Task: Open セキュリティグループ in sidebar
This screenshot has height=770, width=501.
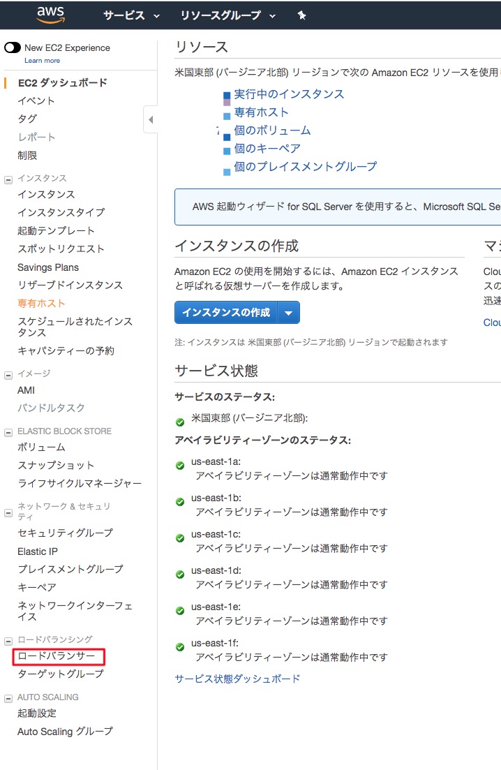Action: click(66, 533)
